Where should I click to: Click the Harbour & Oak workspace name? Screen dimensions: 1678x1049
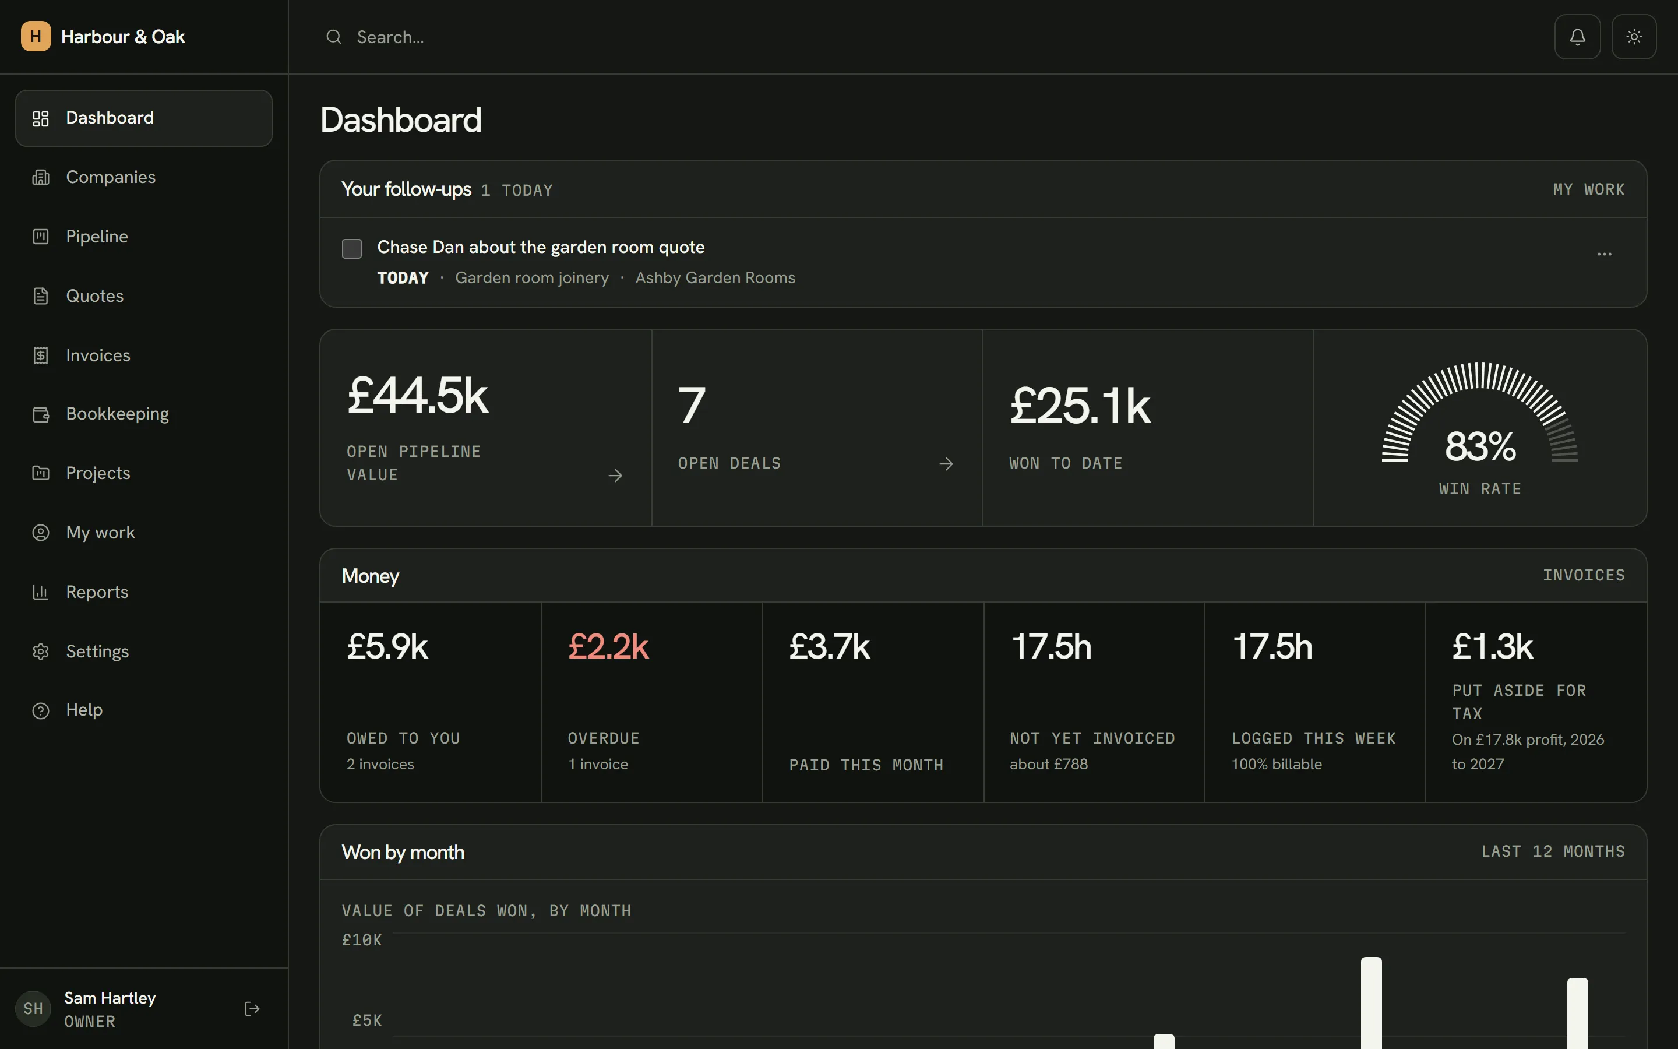coord(123,37)
